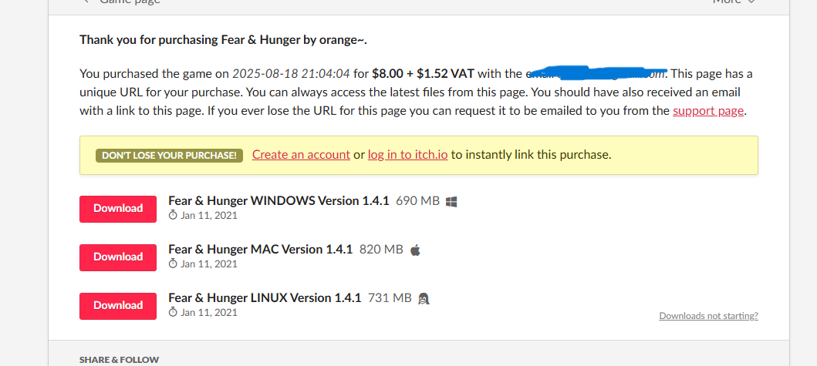Click the Apple logo icon beside 820 MB

pyautogui.click(x=415, y=250)
